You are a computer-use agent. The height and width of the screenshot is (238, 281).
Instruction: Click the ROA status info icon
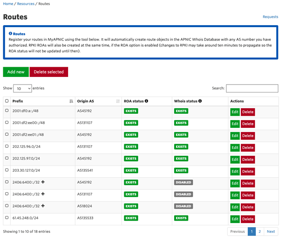tap(147, 101)
